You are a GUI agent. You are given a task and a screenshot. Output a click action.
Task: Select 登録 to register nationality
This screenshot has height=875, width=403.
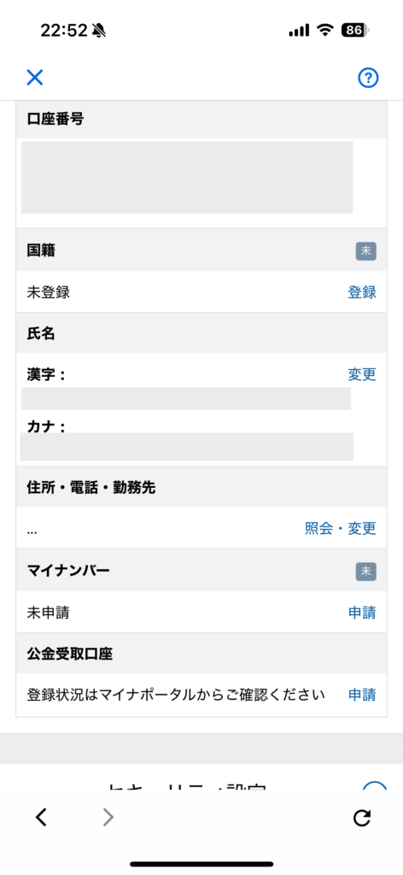pyautogui.click(x=362, y=292)
